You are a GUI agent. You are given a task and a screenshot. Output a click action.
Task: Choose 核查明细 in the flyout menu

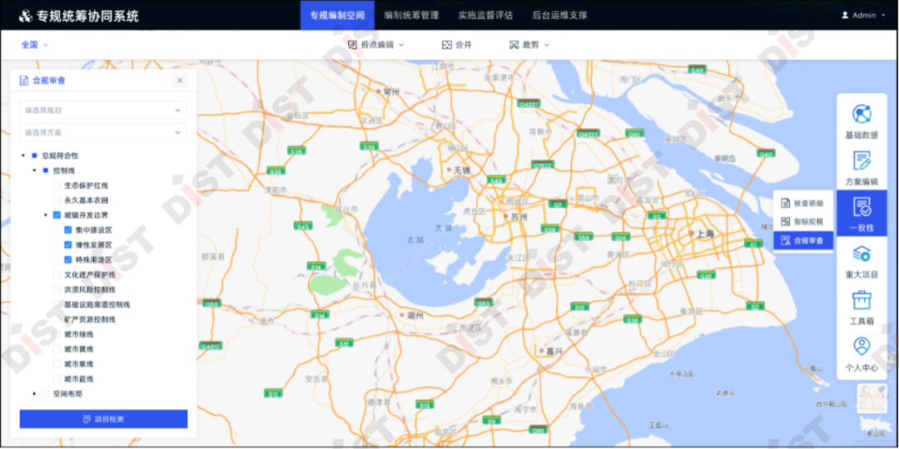pyautogui.click(x=802, y=203)
